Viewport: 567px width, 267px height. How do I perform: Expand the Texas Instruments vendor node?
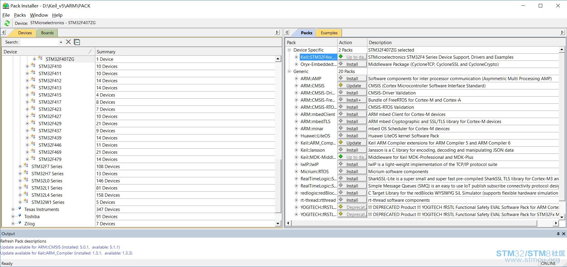pos(13,209)
